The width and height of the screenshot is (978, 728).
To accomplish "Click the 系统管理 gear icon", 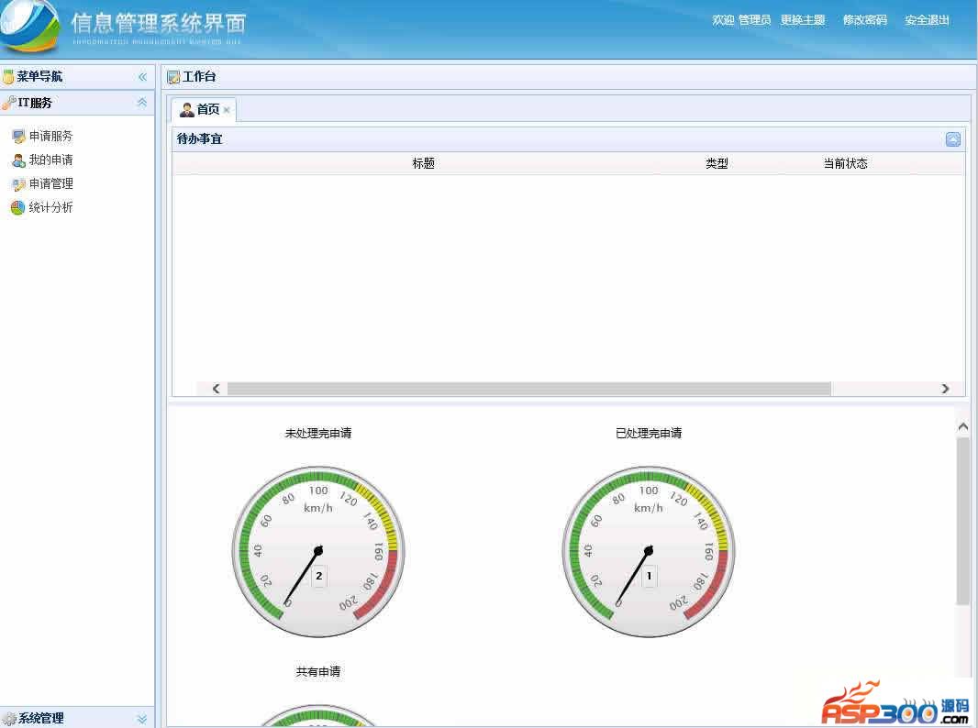I will coord(9,719).
